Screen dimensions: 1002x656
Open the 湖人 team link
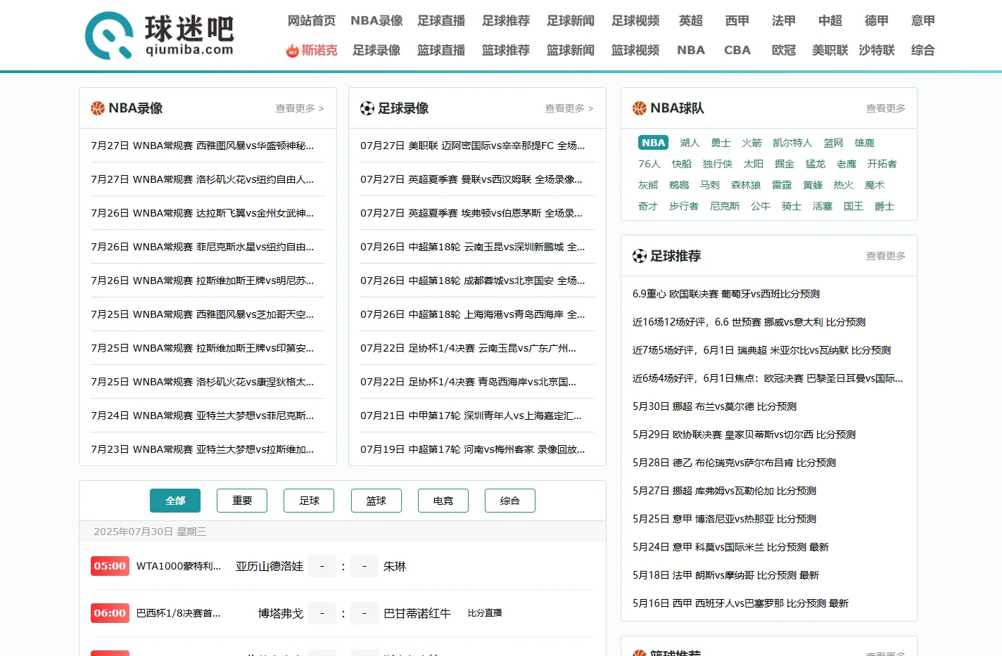[x=690, y=143]
